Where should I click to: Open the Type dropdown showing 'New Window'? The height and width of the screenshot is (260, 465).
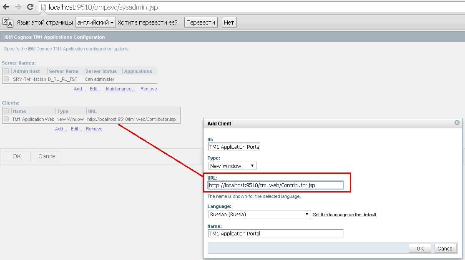pos(232,166)
